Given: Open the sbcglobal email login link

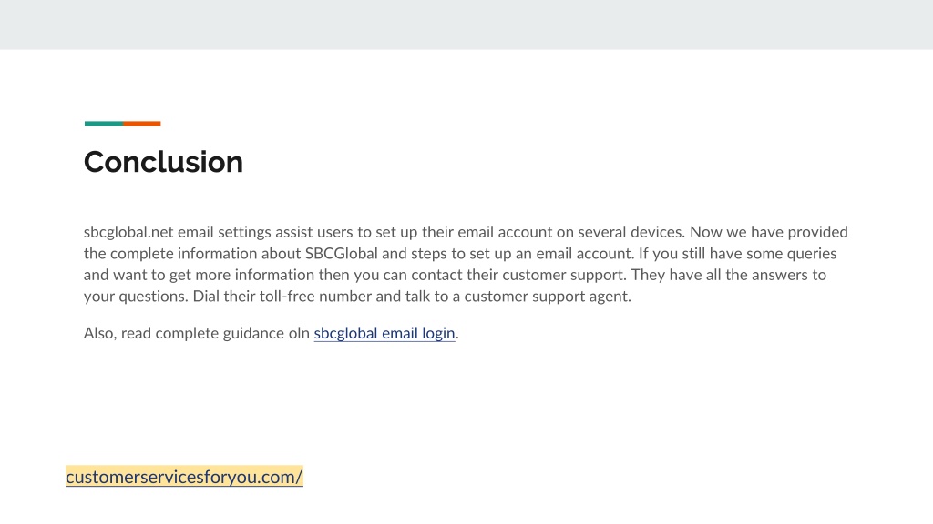Looking at the screenshot, I should pos(384,333).
